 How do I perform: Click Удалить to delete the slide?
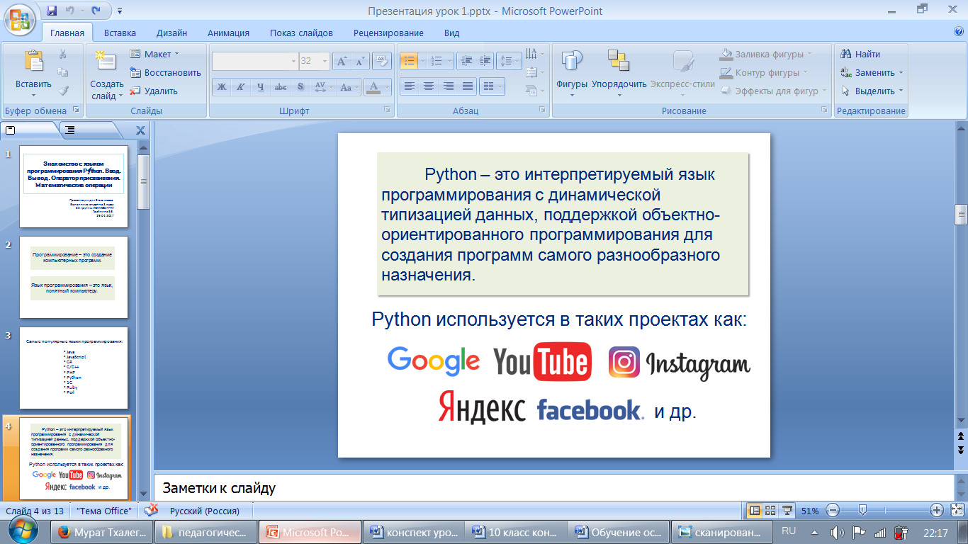(x=154, y=91)
